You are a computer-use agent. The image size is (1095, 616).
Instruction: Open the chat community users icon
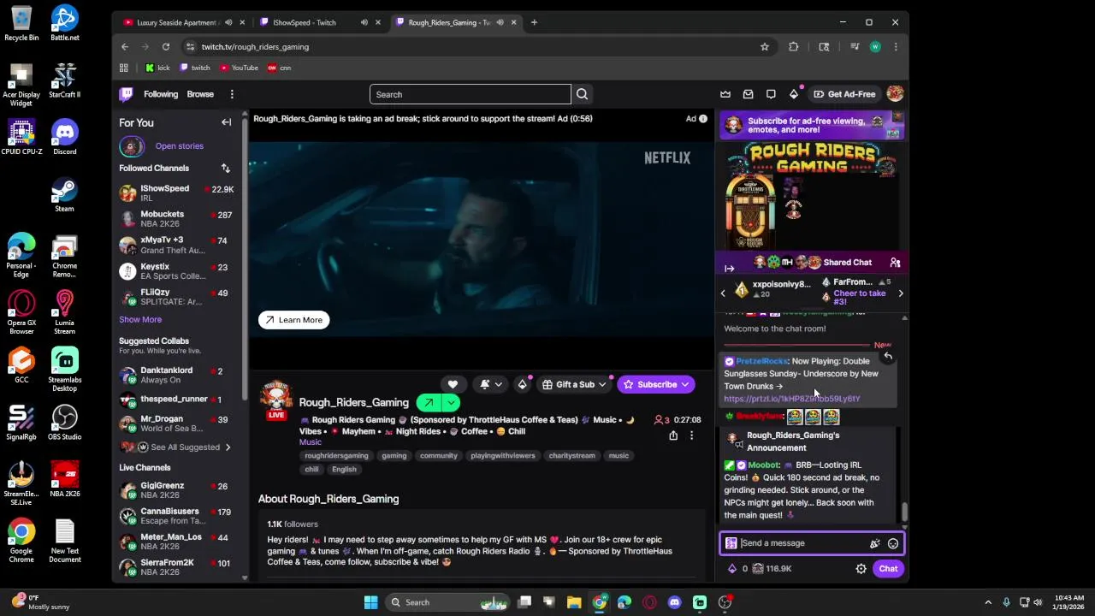895,263
